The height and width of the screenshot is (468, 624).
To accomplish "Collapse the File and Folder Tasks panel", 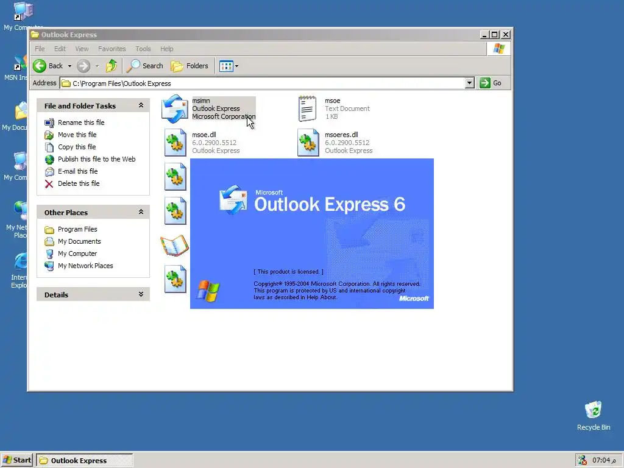I will coord(141,105).
